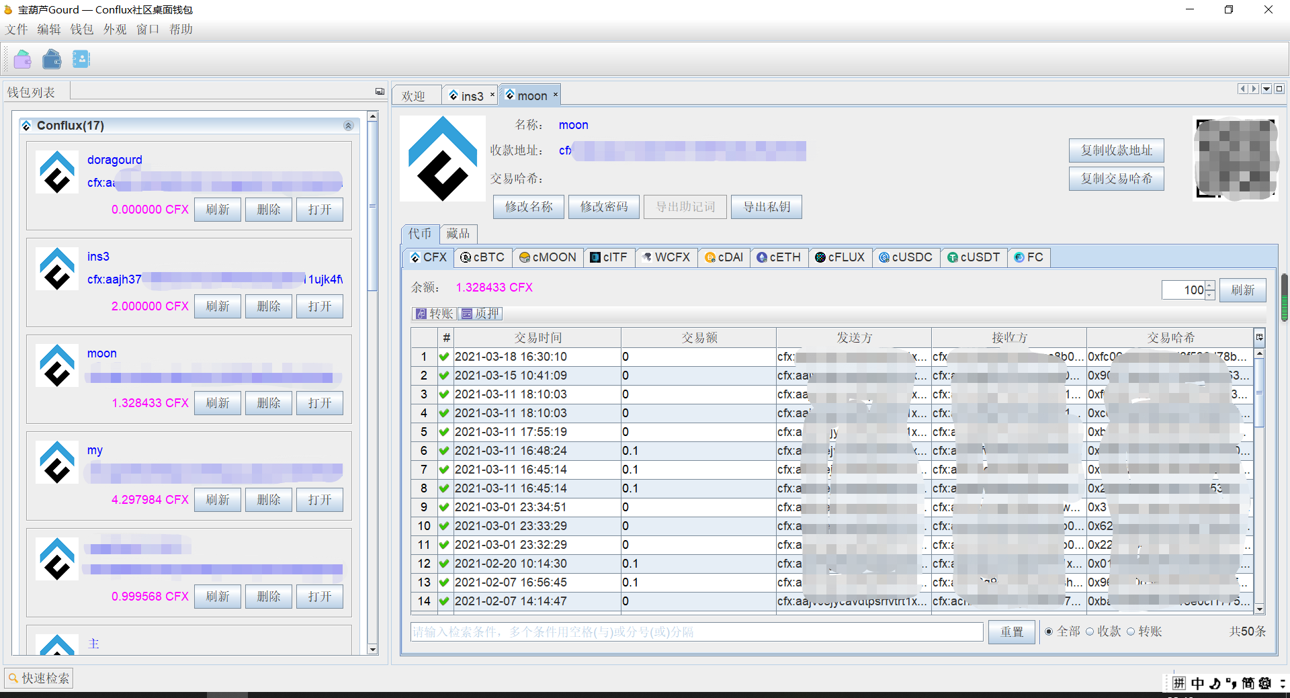Click the green check icon in row 8
Screen dimensions: 1290x698
[443, 488]
